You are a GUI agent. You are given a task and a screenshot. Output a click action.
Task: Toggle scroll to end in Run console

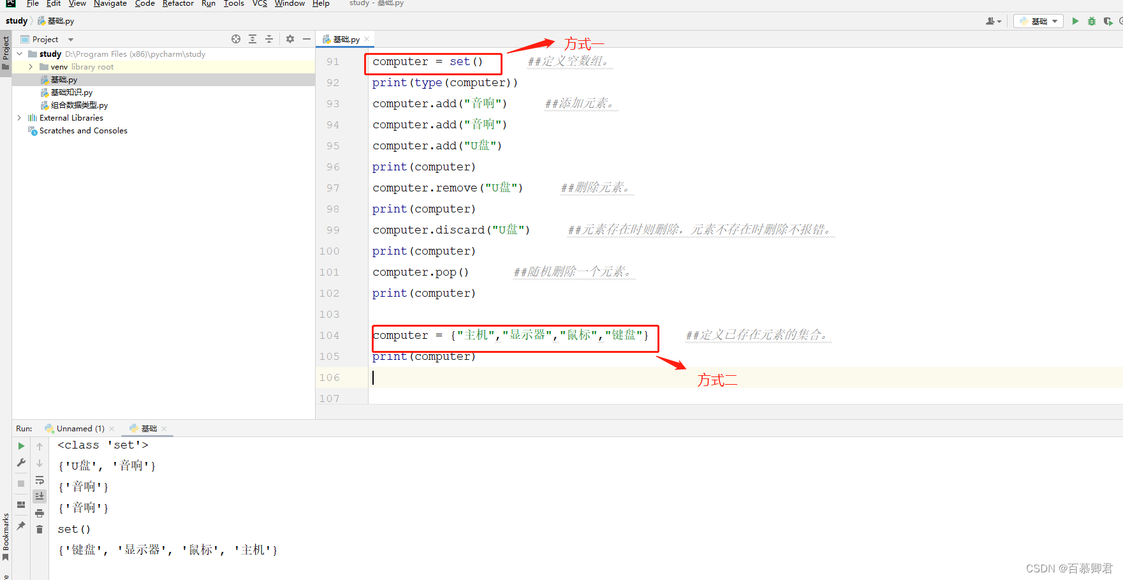(40, 496)
